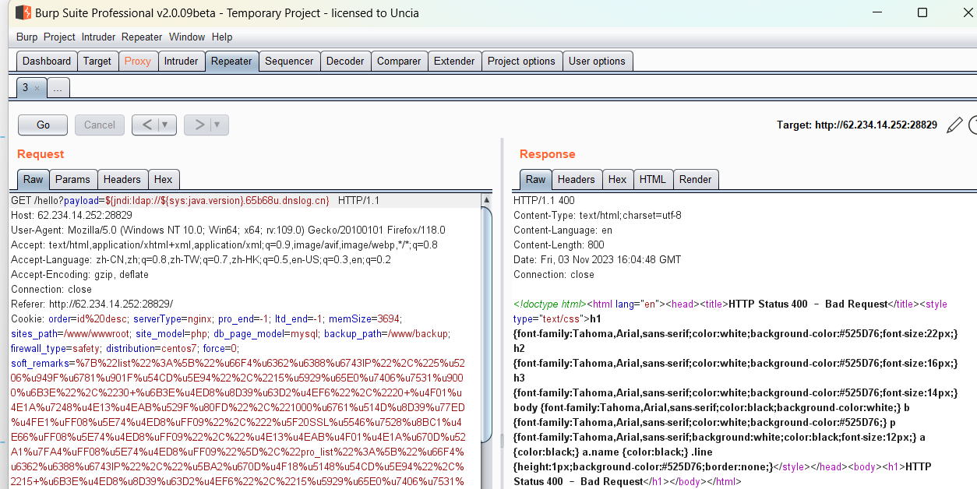Viewport: 977px width, 489px height.
Task: Click the Referer header line in request
Action: (x=92, y=304)
